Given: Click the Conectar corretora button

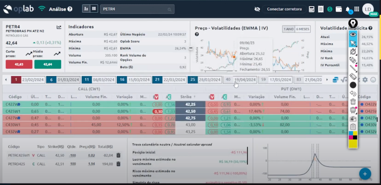Looking at the screenshot, I should (x=284, y=9).
